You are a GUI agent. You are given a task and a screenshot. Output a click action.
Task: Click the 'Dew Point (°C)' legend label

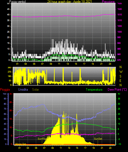tap(117, 90)
